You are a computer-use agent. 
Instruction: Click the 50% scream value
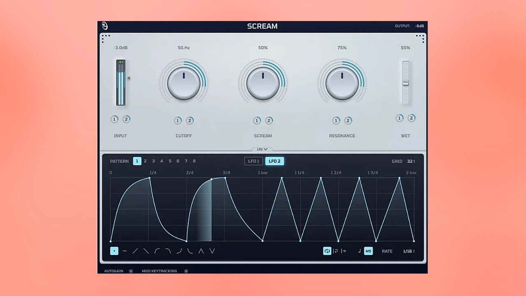click(263, 48)
